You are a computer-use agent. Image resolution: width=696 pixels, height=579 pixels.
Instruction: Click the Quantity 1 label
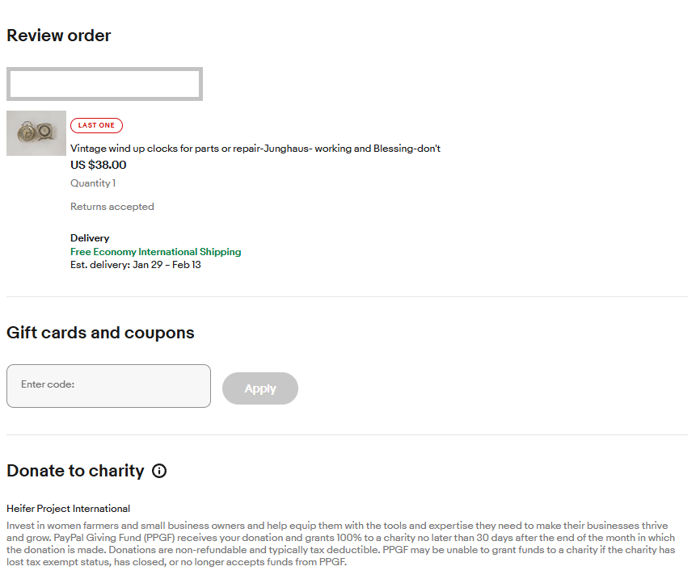93,183
